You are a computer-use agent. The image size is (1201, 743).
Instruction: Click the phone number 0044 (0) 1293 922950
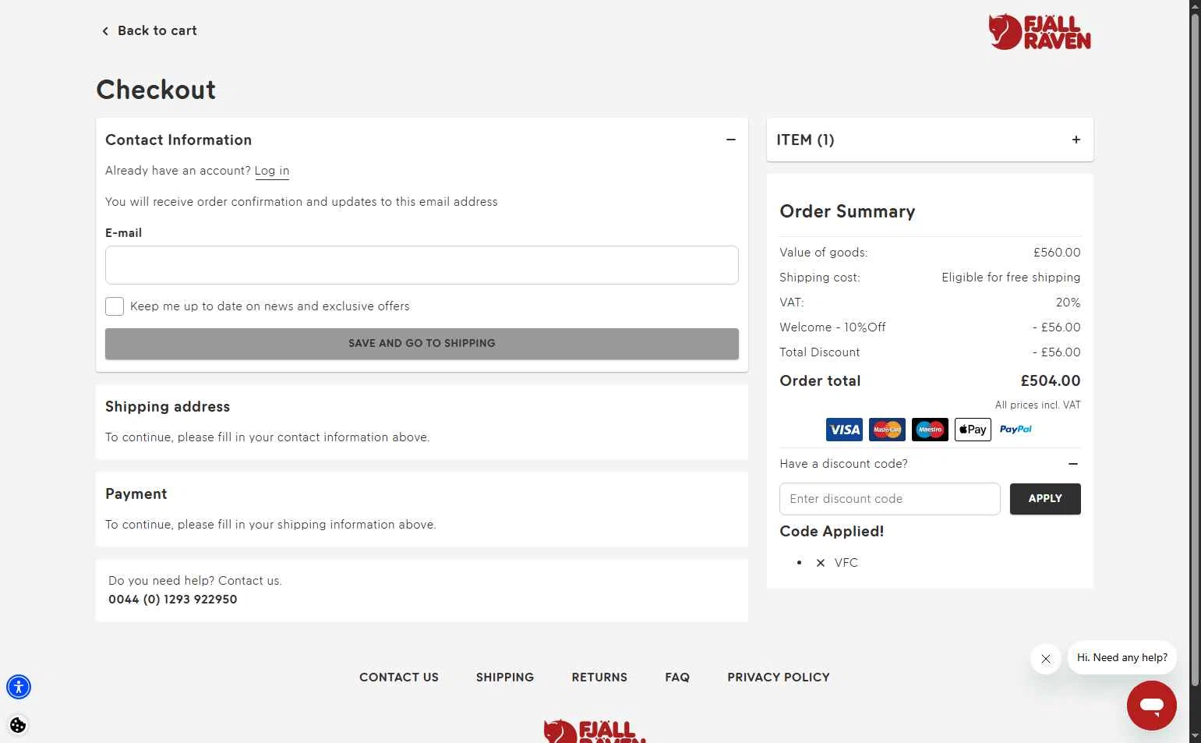pos(173,600)
